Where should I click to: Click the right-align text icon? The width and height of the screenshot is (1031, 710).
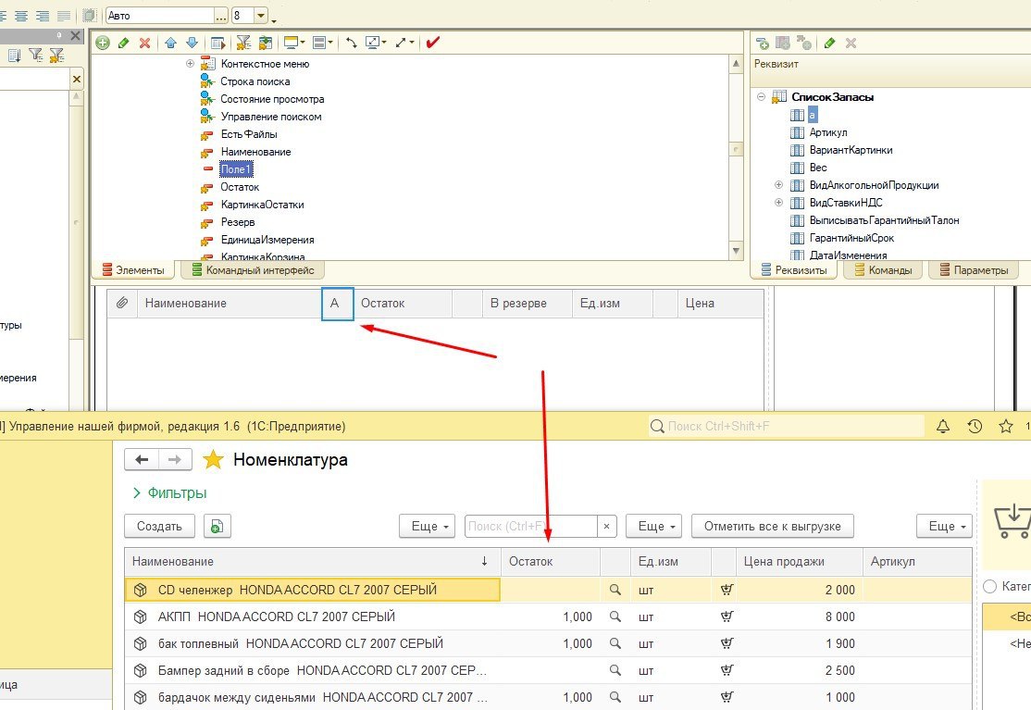pos(42,15)
